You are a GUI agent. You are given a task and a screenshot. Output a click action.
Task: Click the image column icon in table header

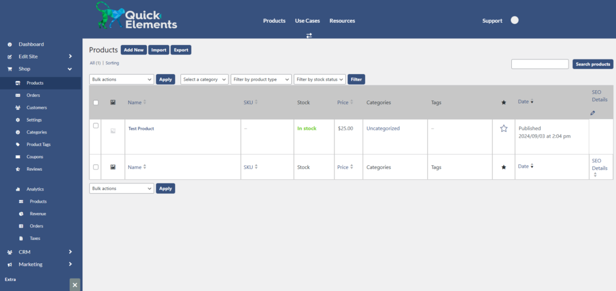[112, 102]
